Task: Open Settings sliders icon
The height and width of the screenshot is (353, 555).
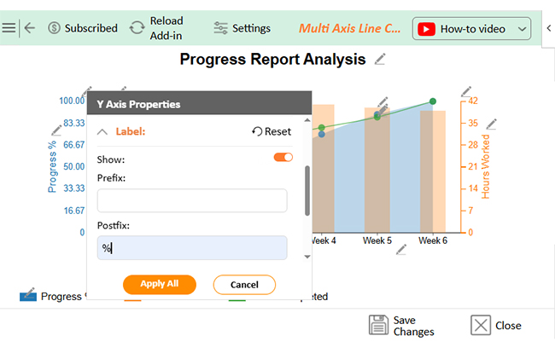Action: (x=221, y=28)
